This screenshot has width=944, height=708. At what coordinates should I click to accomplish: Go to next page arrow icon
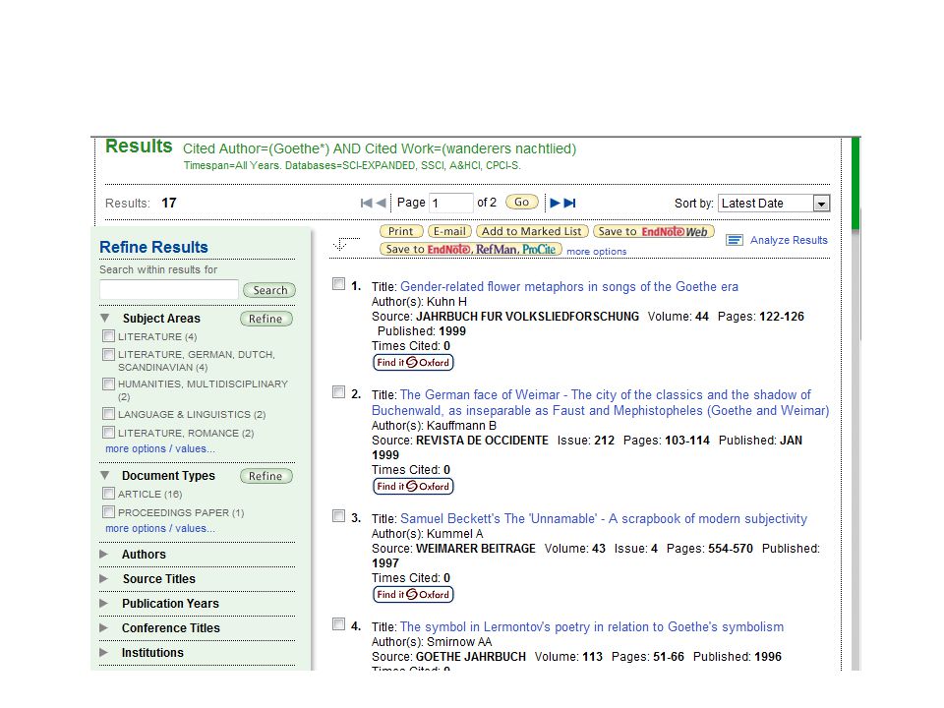[x=555, y=203]
